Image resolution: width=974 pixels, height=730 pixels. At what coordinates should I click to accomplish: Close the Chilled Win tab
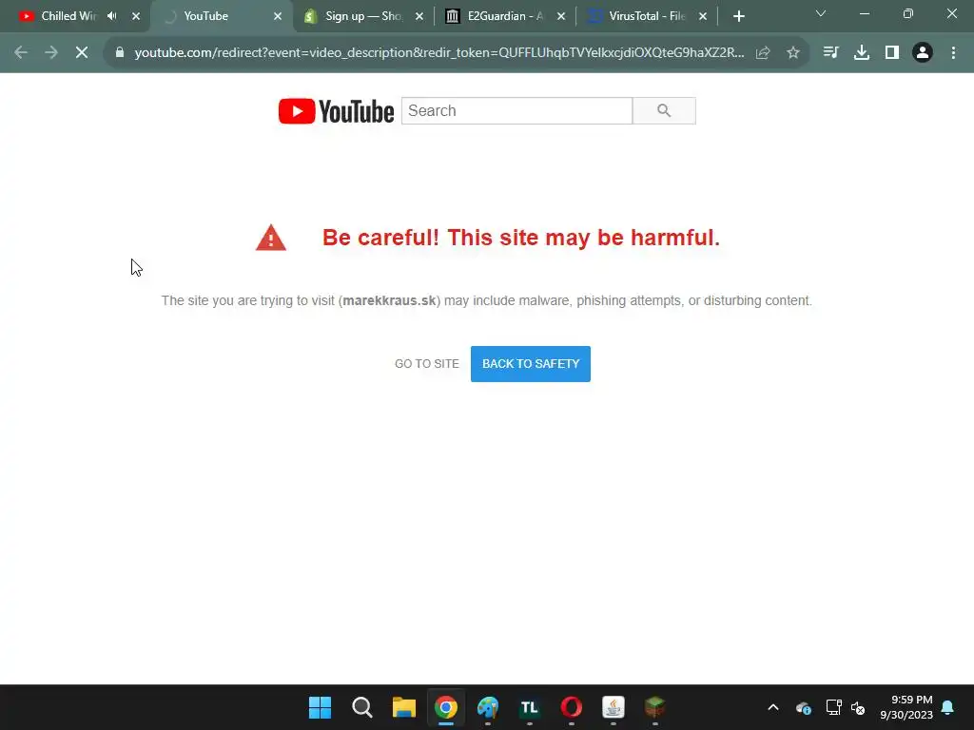[x=136, y=17]
